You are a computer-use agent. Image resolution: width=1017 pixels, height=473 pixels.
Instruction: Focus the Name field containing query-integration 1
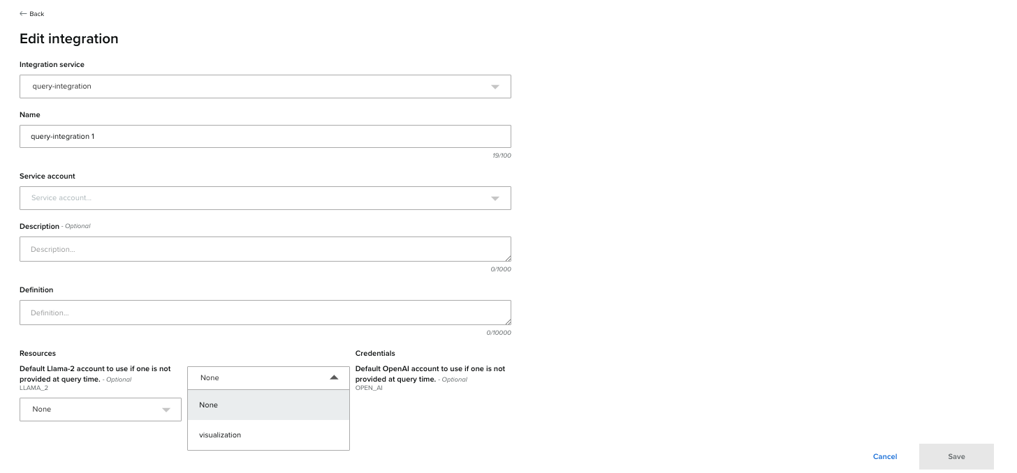point(265,137)
